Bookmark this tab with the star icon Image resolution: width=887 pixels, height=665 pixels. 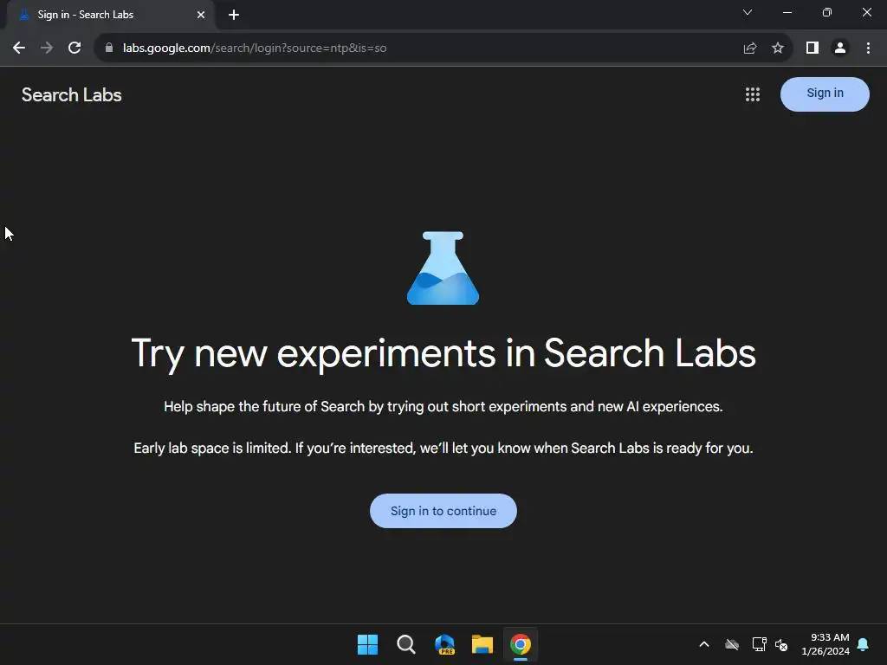(x=778, y=48)
